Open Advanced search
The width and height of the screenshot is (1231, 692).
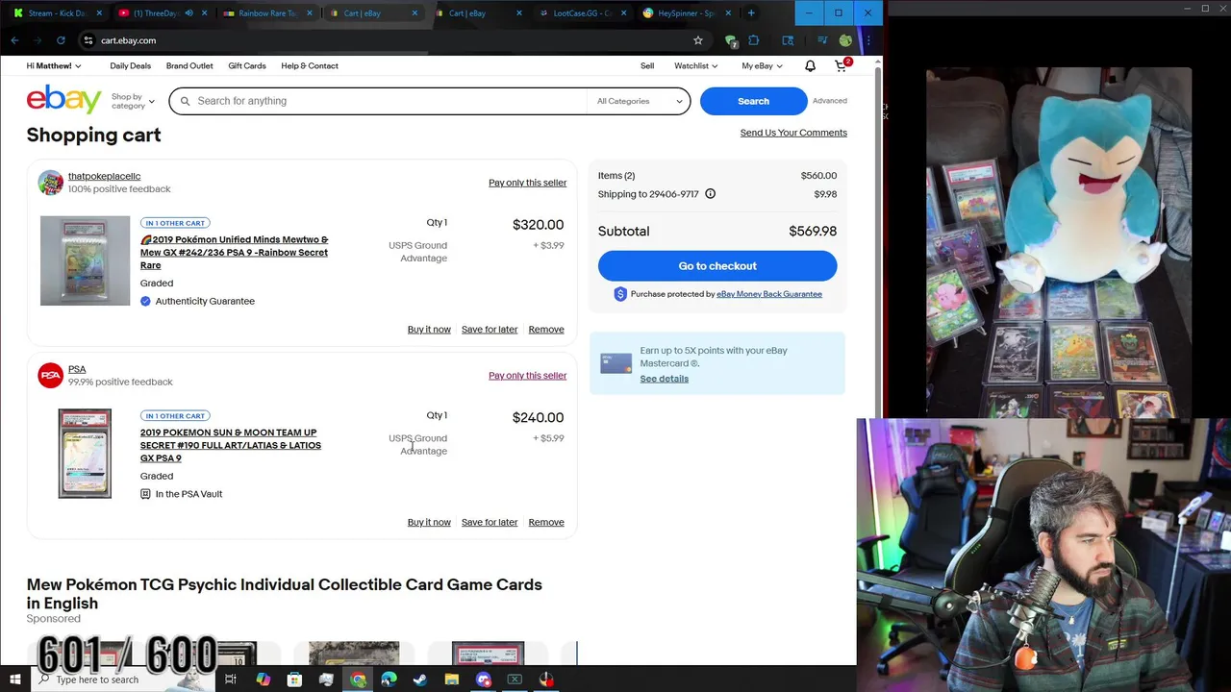point(830,101)
